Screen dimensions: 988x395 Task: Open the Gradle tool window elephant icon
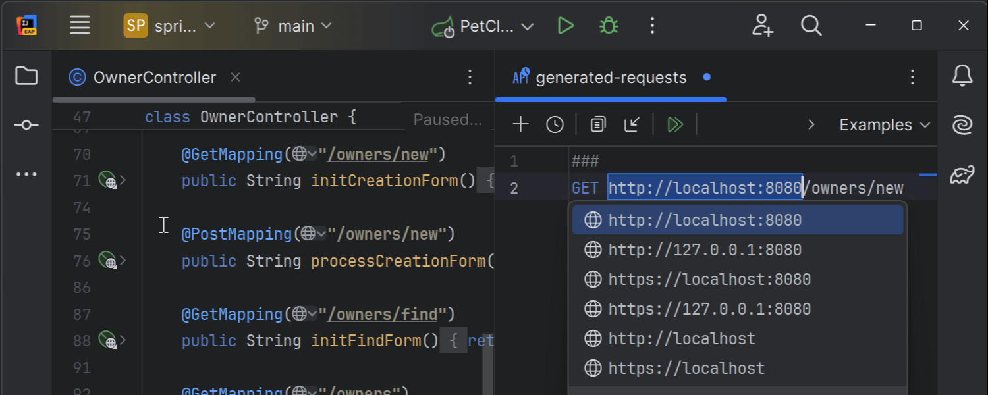[x=962, y=175]
